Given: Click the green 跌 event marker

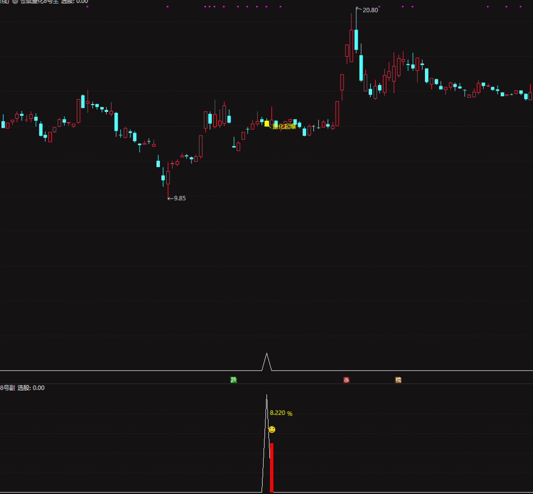Looking at the screenshot, I should tap(233, 380).
